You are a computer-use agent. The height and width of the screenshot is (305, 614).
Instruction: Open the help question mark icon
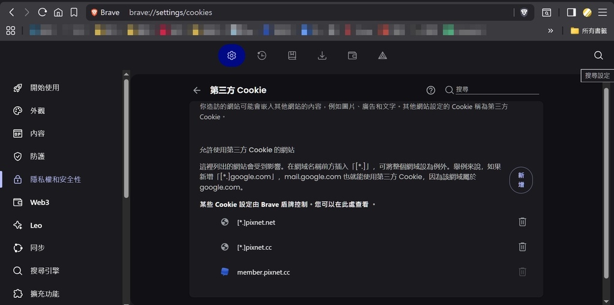coord(431,90)
